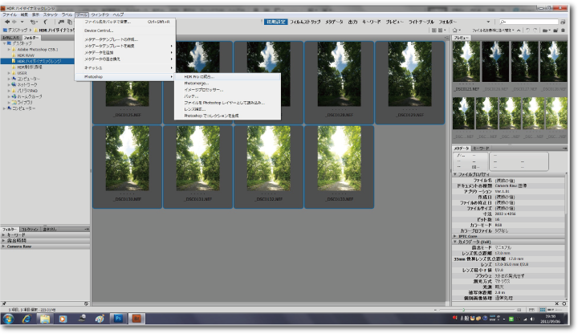Click the Windows Start button
578x334 pixels.
pos(9,319)
